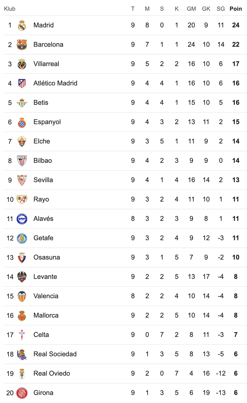This screenshot has width=247, height=403.
Task: Click the Sevilla club crest icon
Action: [x=22, y=180]
